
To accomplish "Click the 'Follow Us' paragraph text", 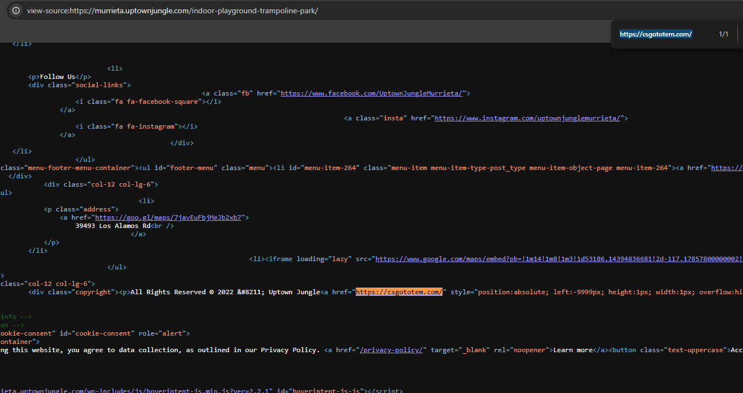I will click(x=57, y=77).
